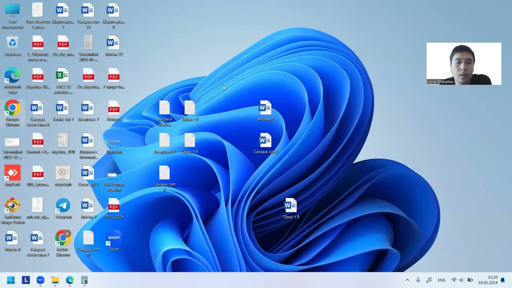This screenshot has height=288, width=512.
Task: Select the plain Орыс т 8 file
Action: pyautogui.click(x=190, y=144)
